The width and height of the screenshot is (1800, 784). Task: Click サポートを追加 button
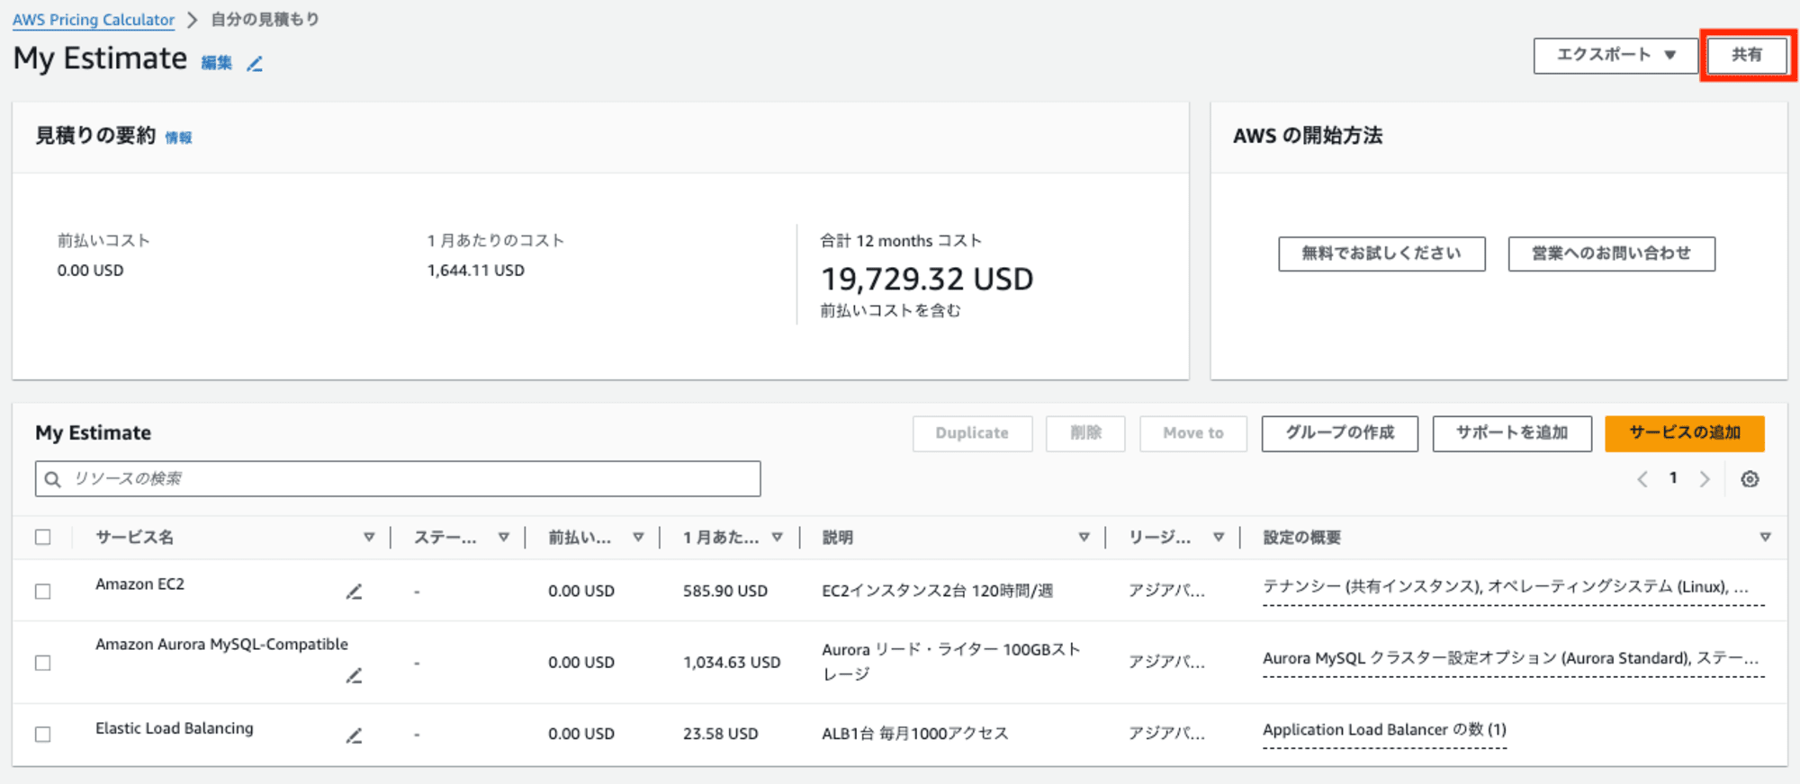[1512, 433]
